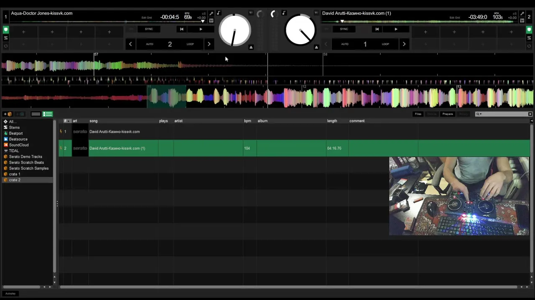Halve the auto loop size on deck 1
The height and width of the screenshot is (300, 535).
(x=130, y=44)
